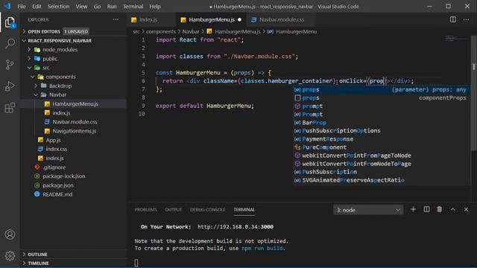
Task: Close the terminal panel
Action: click(x=466, y=209)
